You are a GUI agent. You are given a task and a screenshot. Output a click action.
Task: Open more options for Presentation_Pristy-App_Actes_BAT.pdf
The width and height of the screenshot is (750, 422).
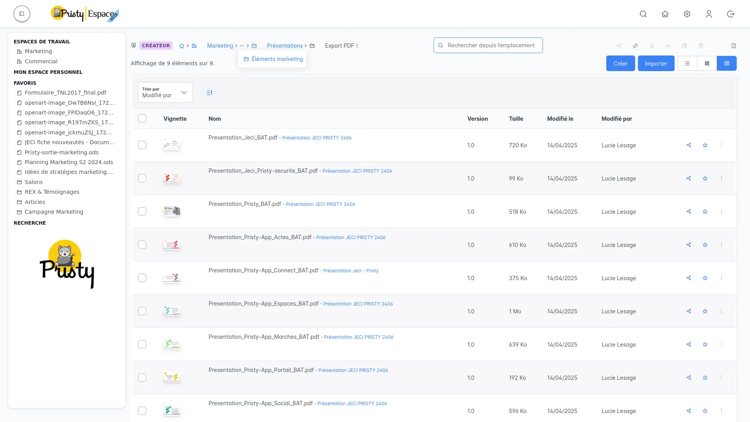(x=721, y=245)
